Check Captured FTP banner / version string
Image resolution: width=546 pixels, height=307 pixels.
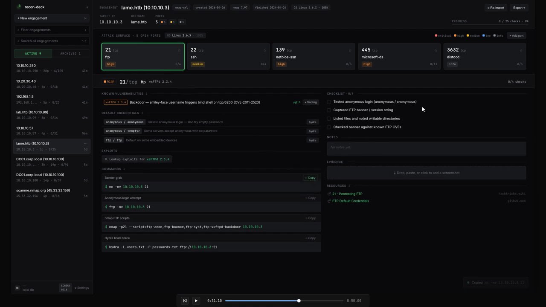329,110
